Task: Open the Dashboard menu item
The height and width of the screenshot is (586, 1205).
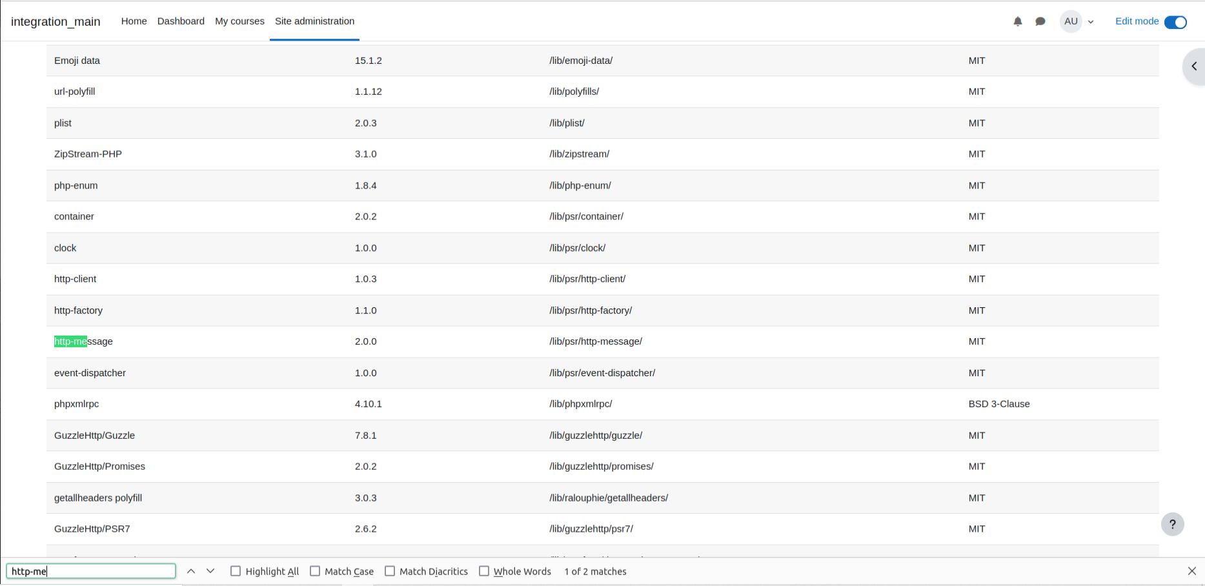Action: [x=181, y=21]
